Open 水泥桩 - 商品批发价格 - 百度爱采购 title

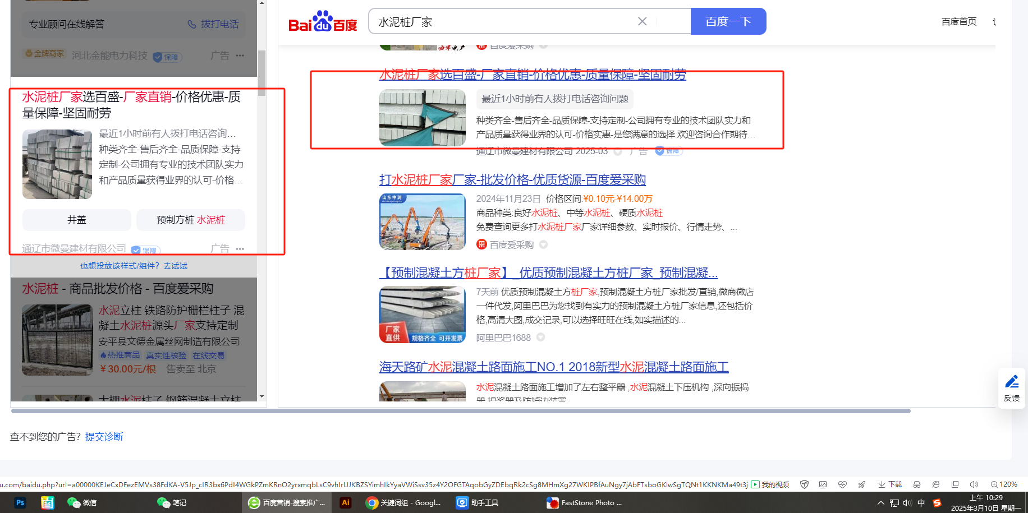point(118,289)
